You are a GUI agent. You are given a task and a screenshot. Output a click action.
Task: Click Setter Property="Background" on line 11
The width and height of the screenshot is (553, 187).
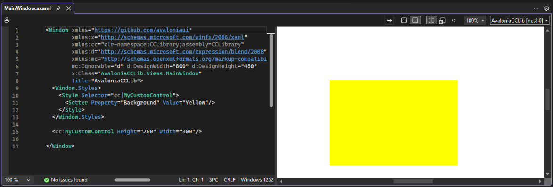pos(115,103)
